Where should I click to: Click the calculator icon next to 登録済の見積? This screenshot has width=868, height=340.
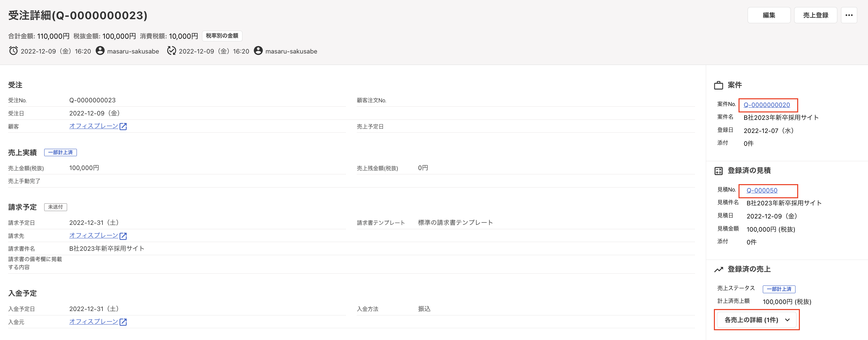click(718, 171)
